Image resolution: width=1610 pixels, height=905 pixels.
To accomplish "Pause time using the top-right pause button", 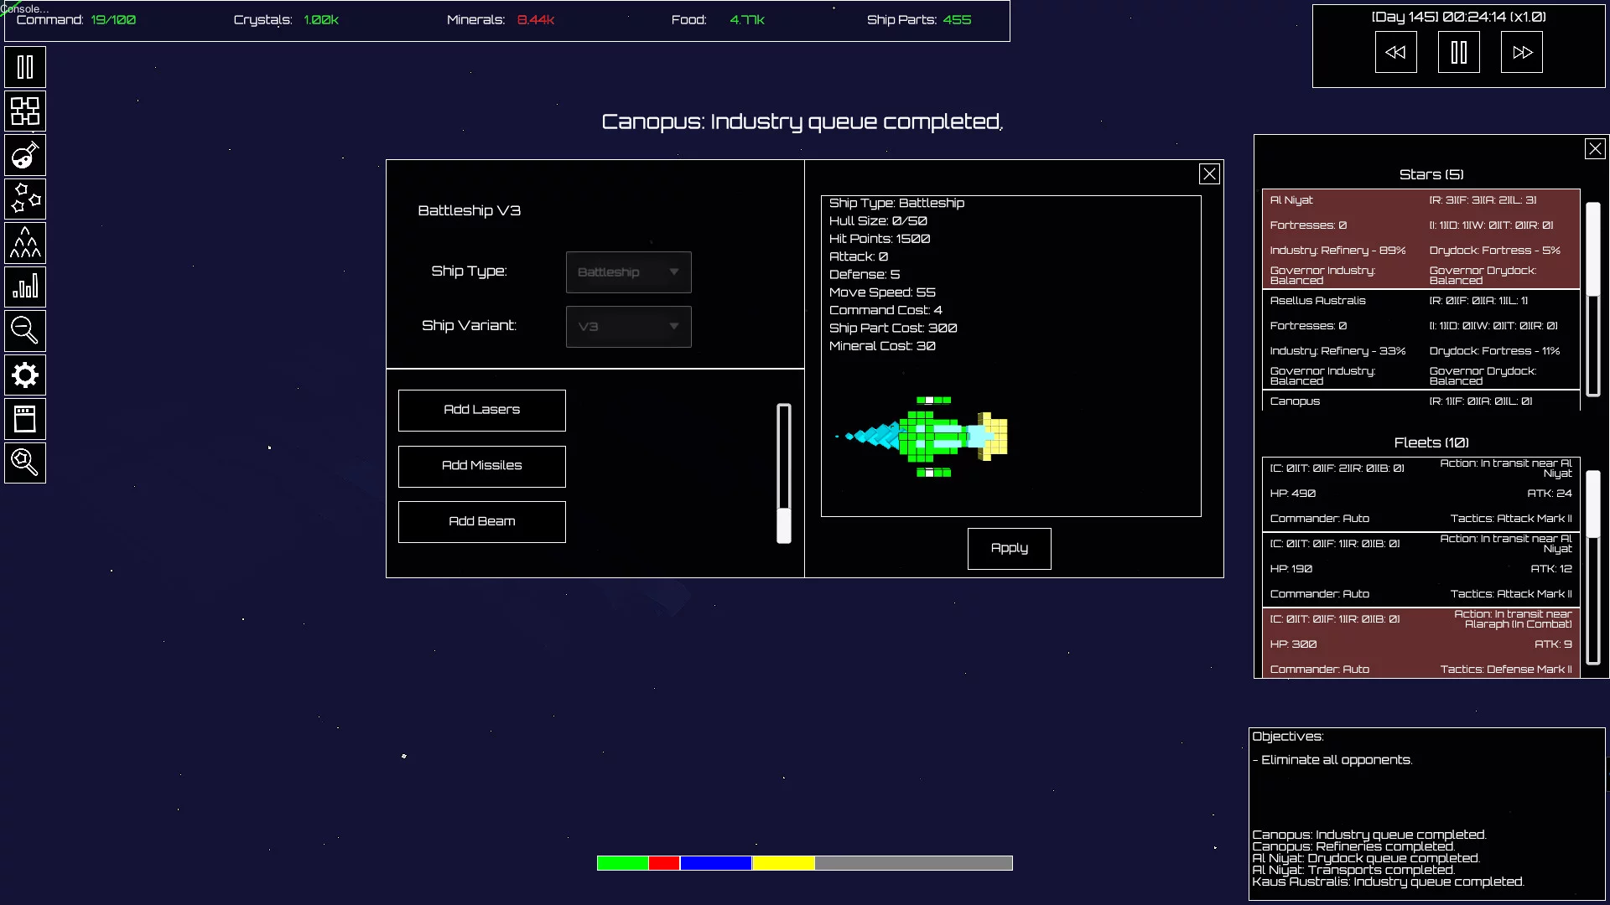I will tap(1458, 52).
